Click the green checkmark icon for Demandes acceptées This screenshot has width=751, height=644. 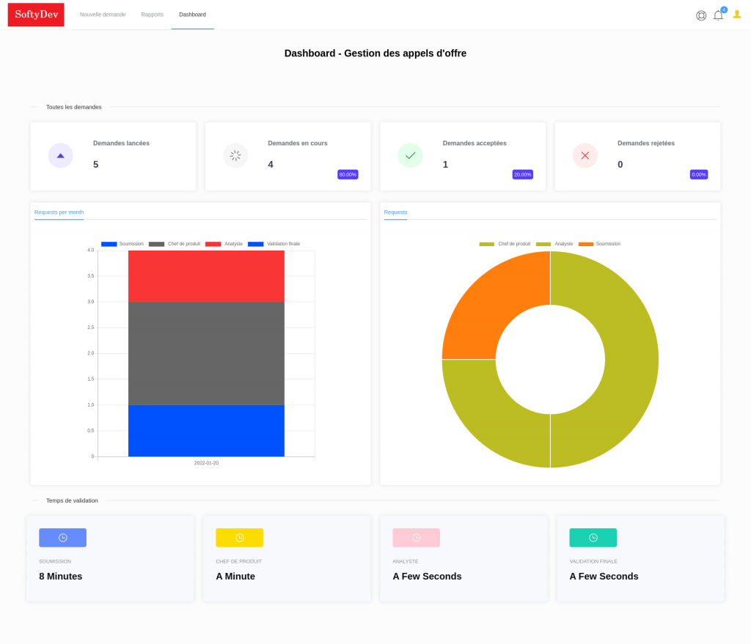[410, 155]
